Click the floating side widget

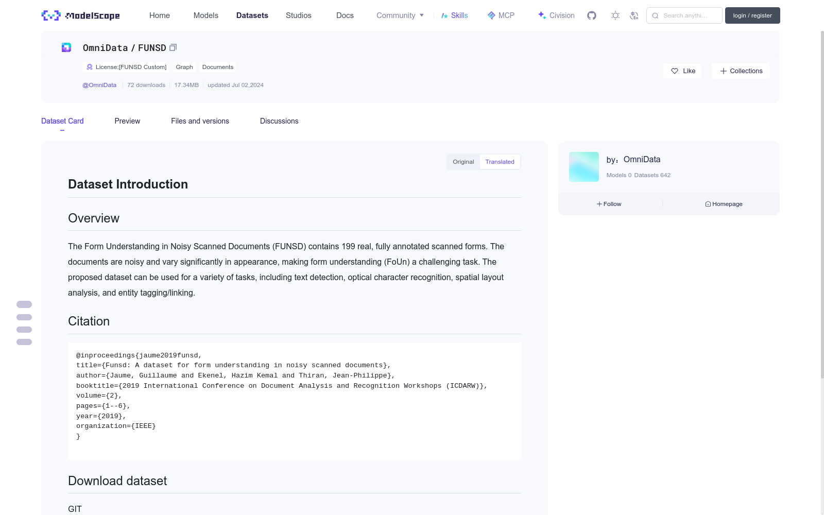point(24,323)
